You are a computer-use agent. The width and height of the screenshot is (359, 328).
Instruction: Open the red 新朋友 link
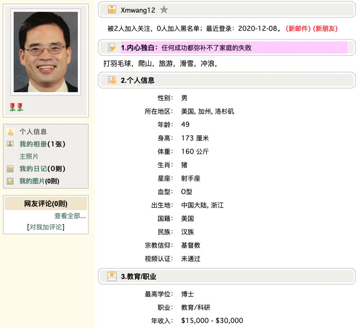pyautogui.click(x=325, y=29)
